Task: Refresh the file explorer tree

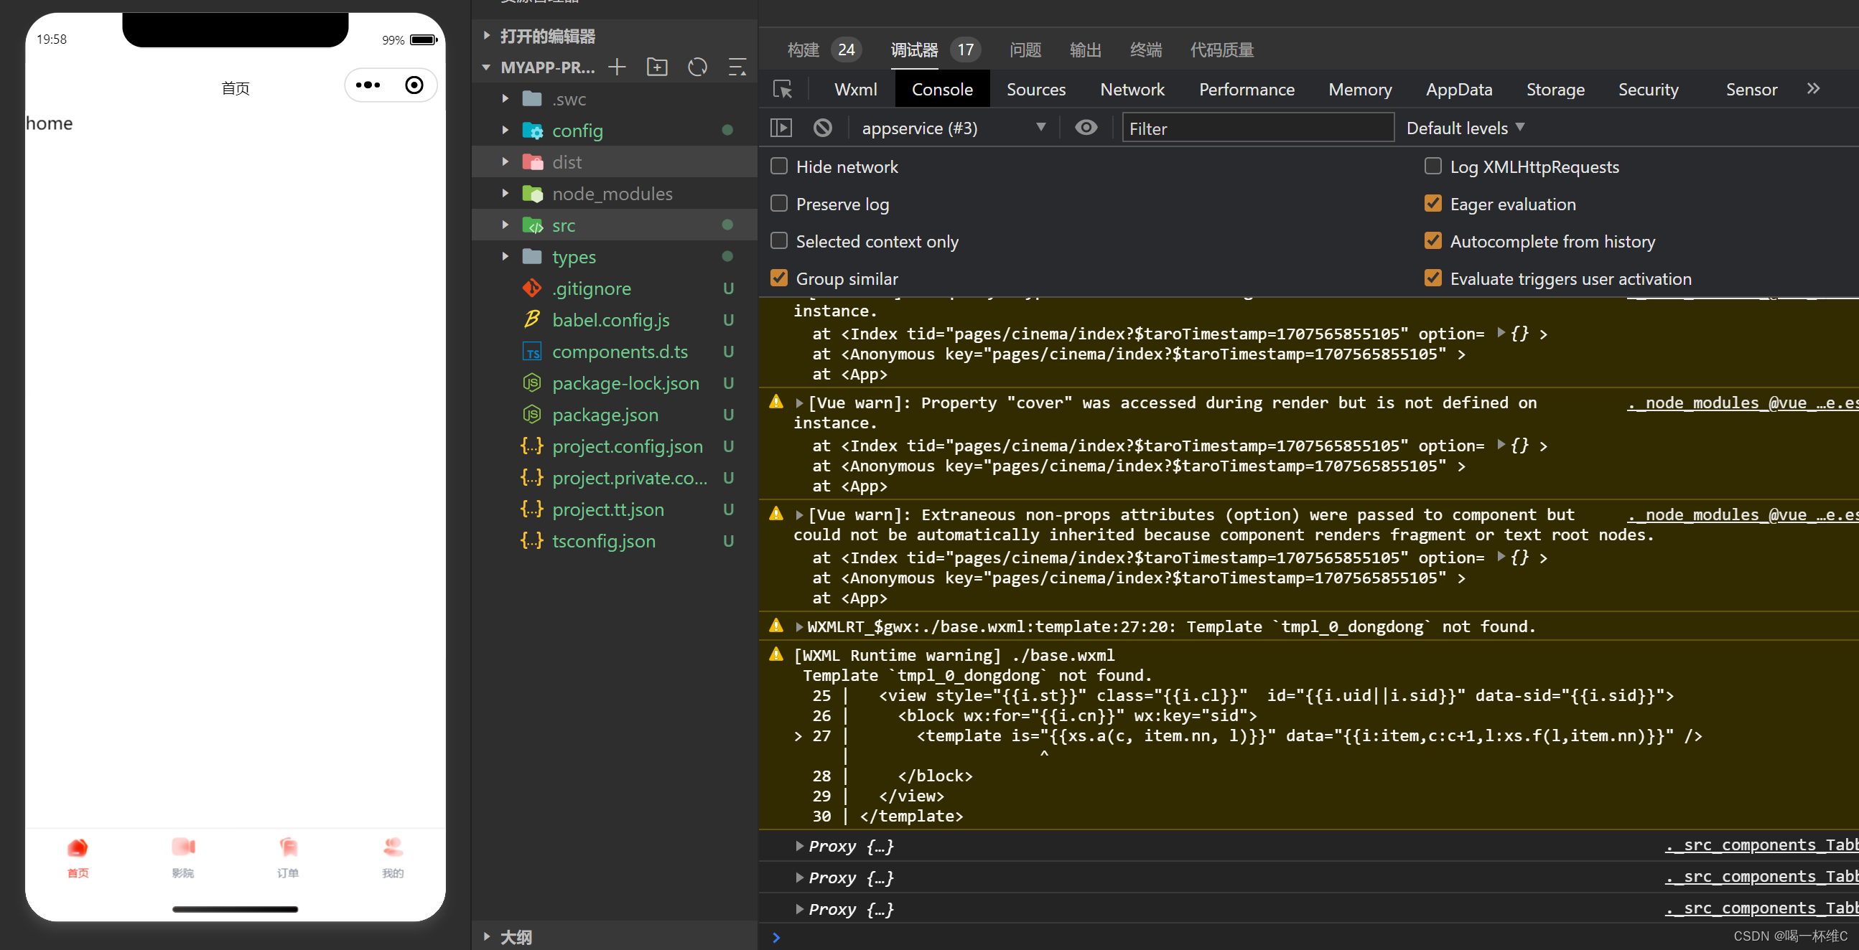Action: pos(697,67)
